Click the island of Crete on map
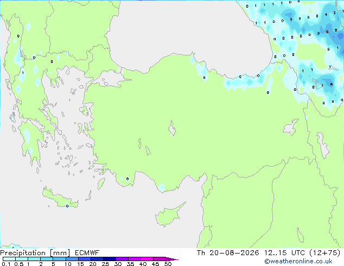344x266 pixels. tap(60, 198)
